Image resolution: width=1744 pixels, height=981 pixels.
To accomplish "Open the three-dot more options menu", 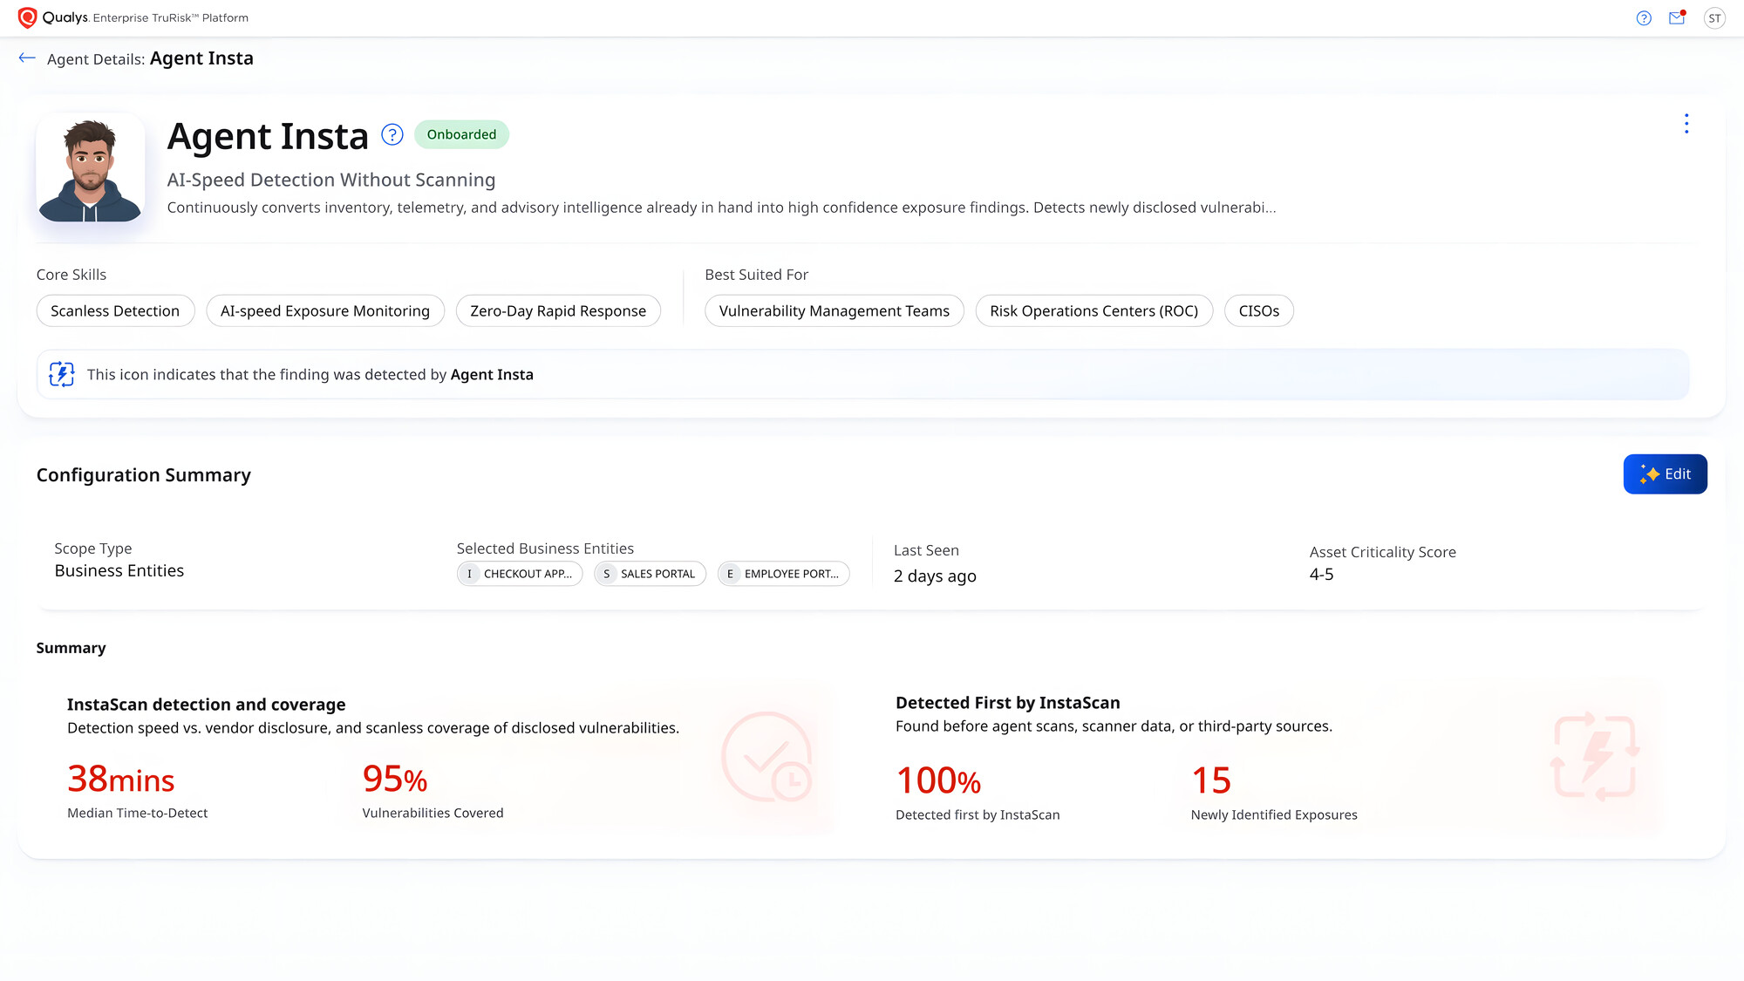I will 1686,124.
